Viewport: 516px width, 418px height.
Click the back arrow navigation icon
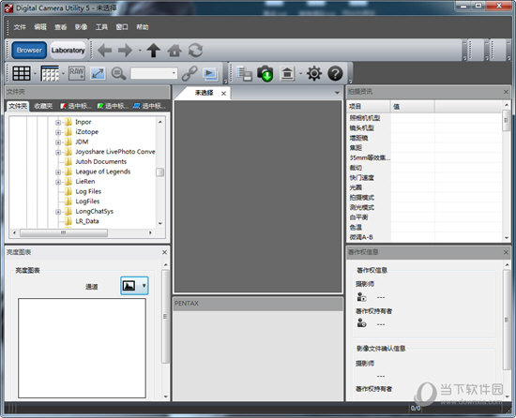[105, 51]
